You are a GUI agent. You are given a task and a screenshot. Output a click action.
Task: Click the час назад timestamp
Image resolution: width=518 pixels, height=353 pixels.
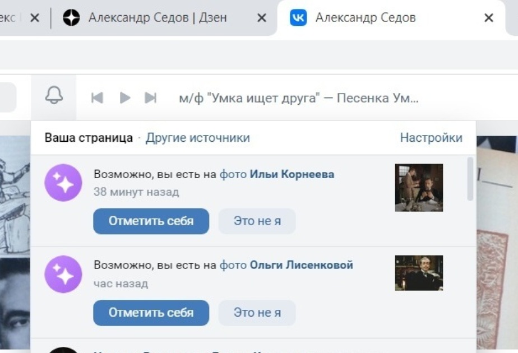tap(121, 284)
